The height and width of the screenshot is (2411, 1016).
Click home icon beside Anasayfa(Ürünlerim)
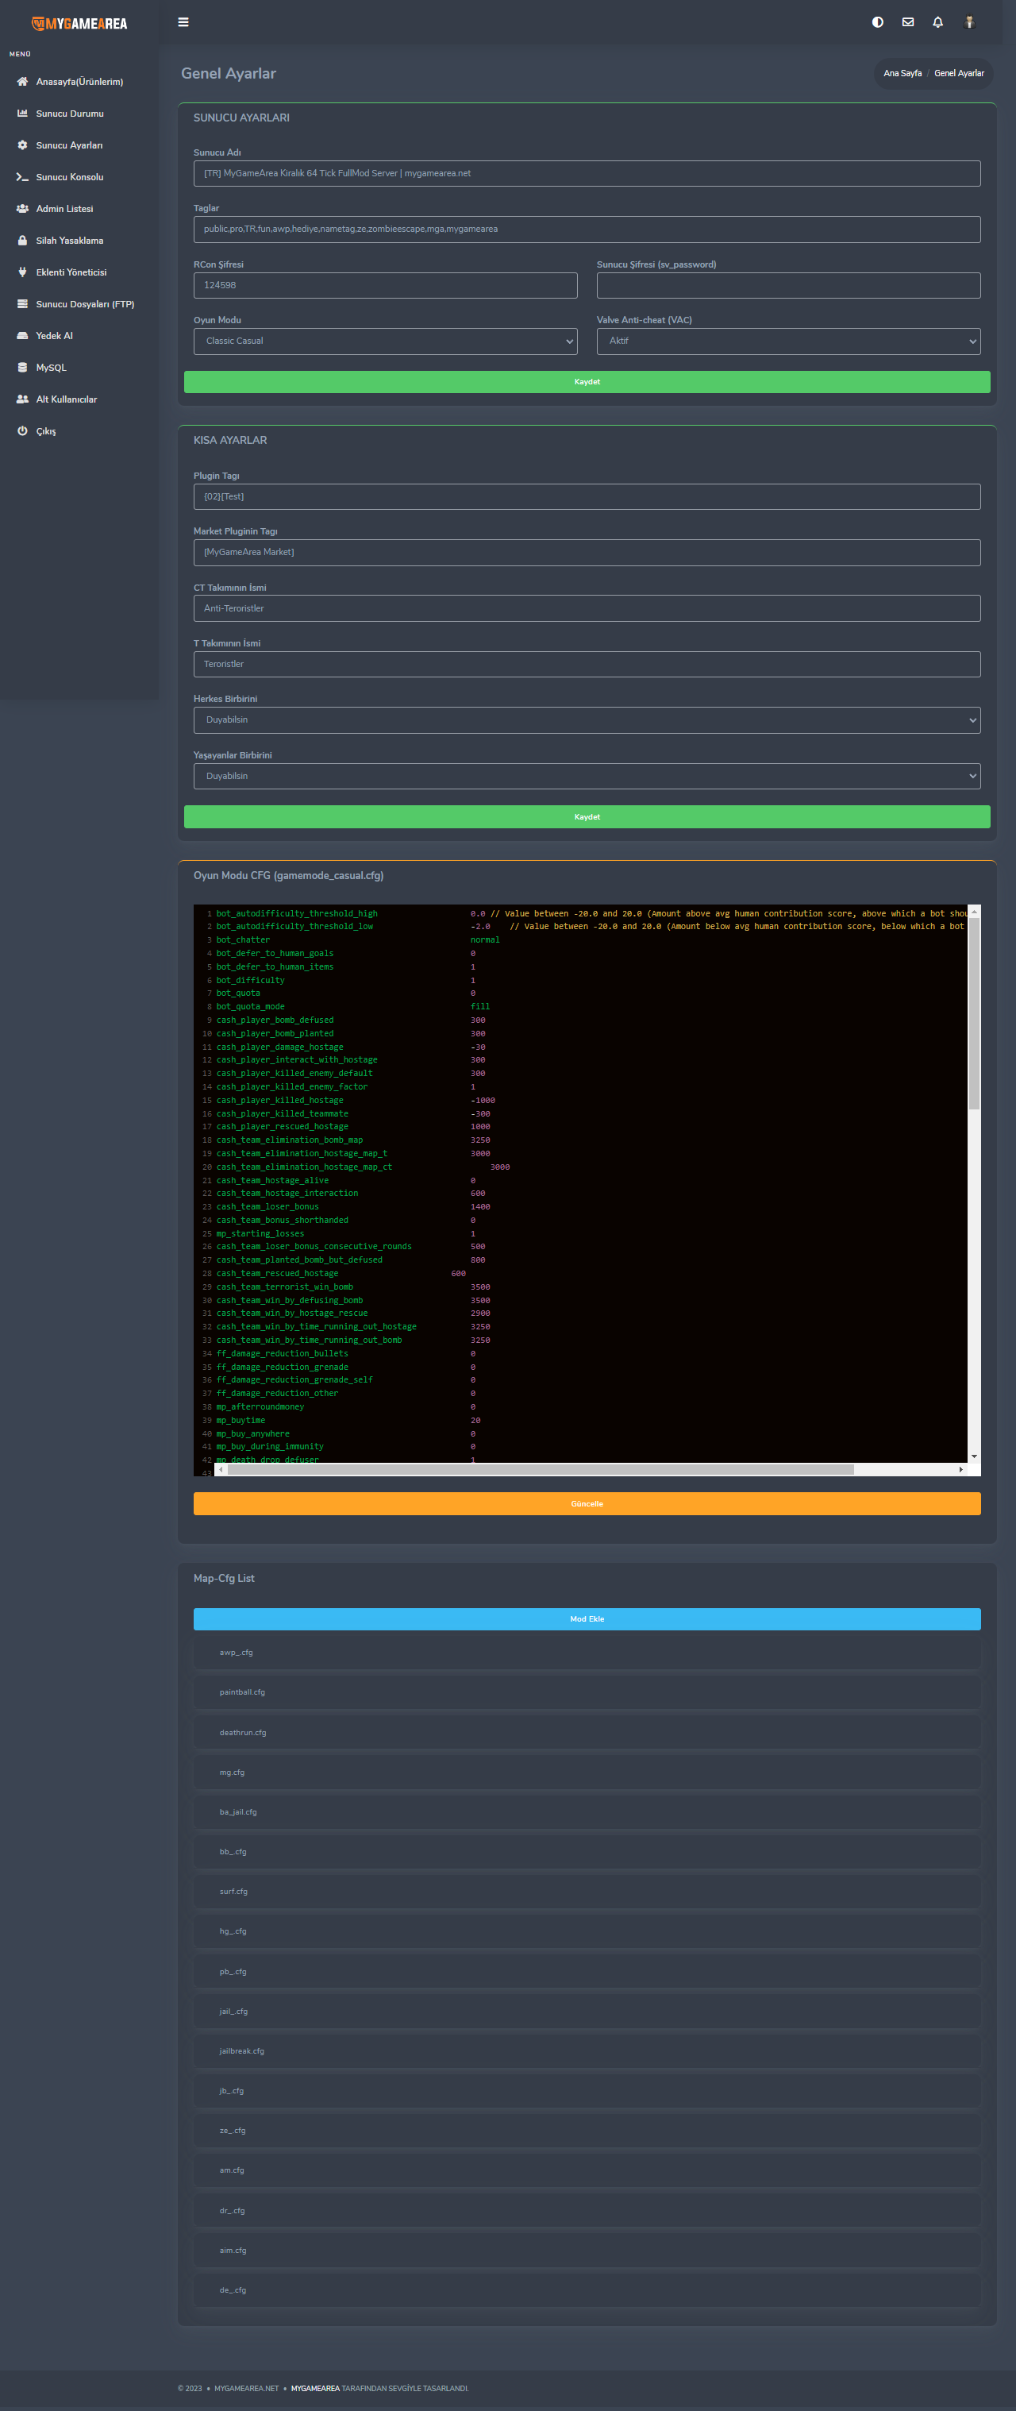pyautogui.click(x=22, y=83)
